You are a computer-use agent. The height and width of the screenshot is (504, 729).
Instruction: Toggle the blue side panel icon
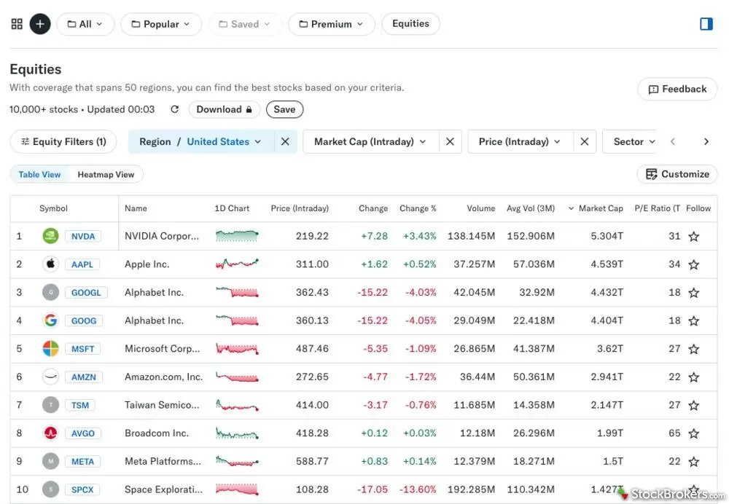click(x=706, y=24)
